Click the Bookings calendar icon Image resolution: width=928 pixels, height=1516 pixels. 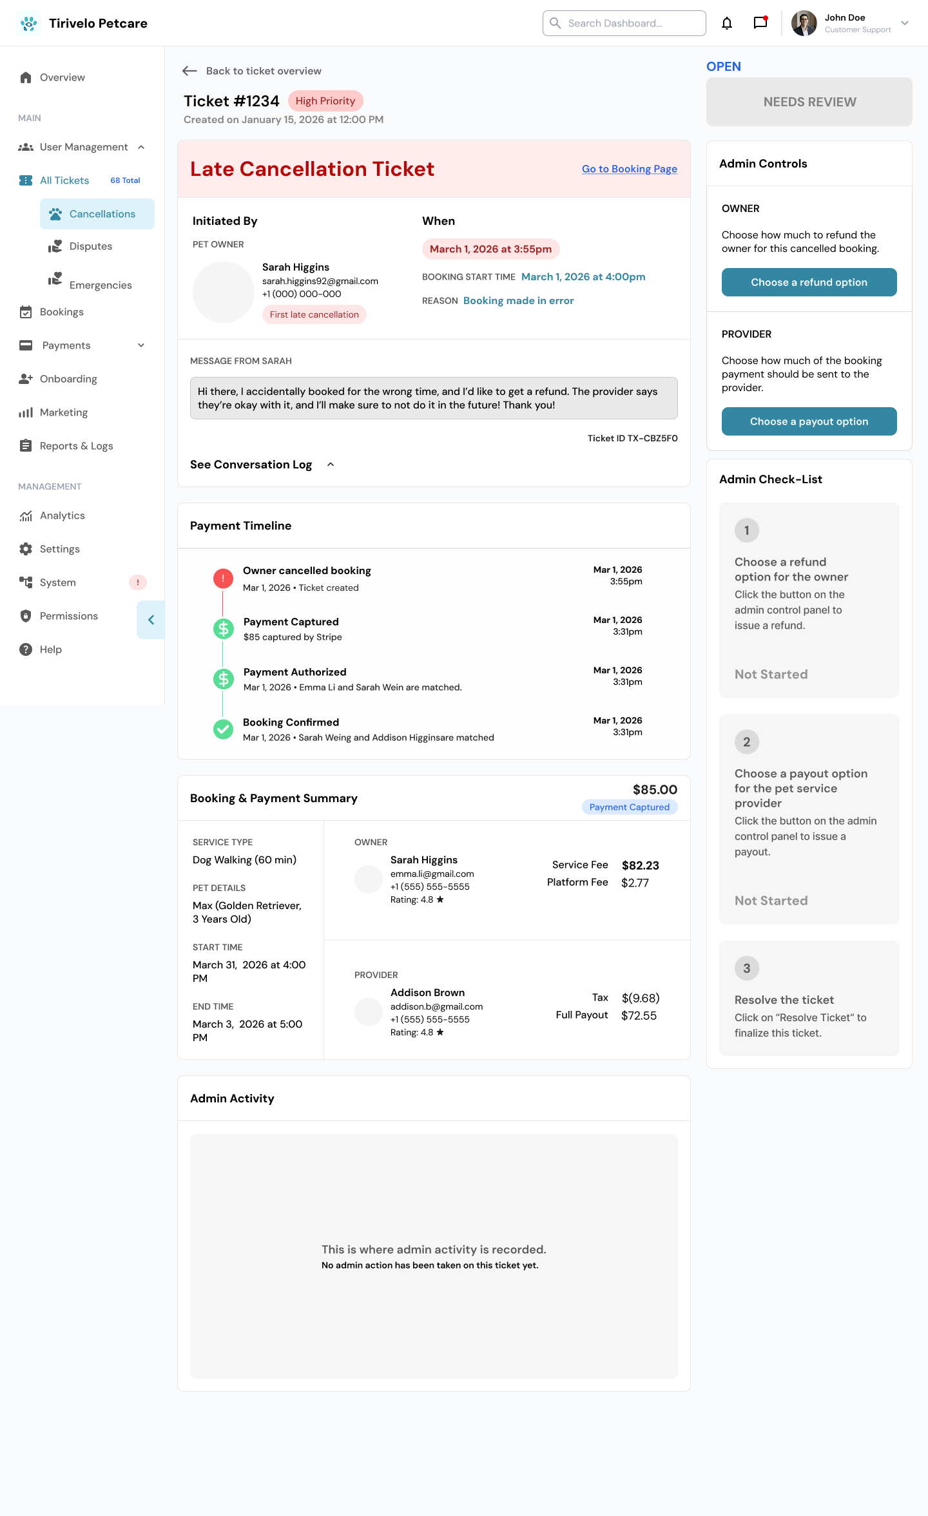(x=26, y=312)
